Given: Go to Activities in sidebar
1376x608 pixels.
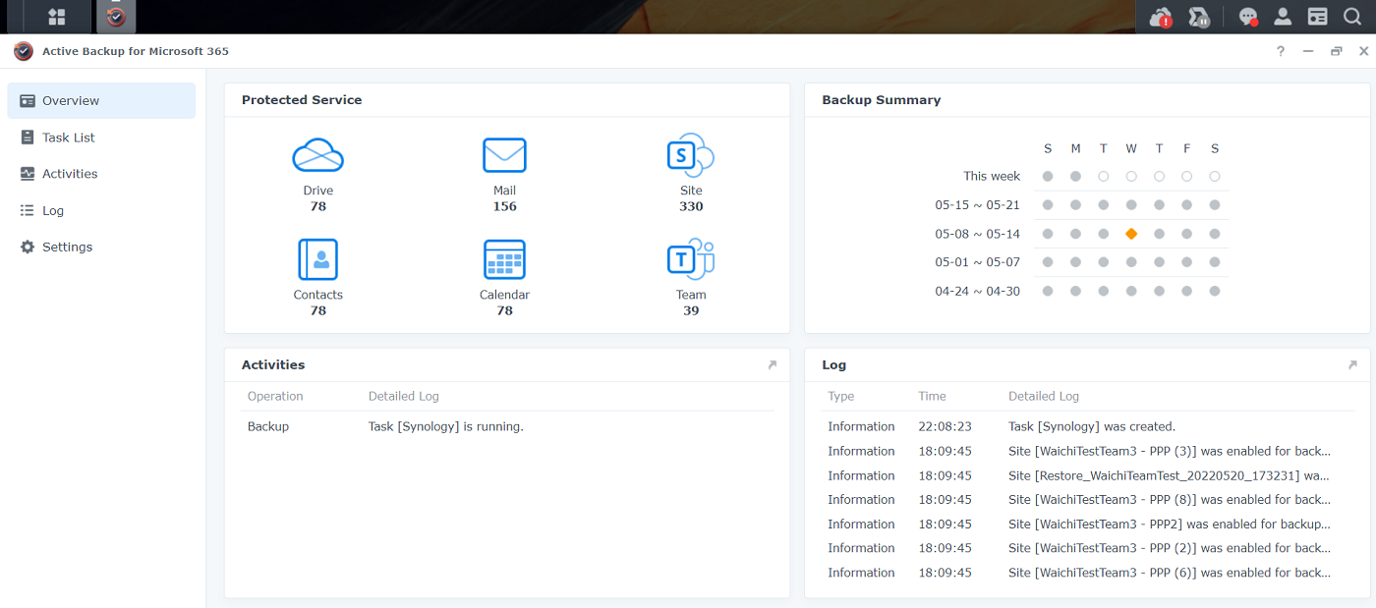Looking at the screenshot, I should (x=101, y=174).
